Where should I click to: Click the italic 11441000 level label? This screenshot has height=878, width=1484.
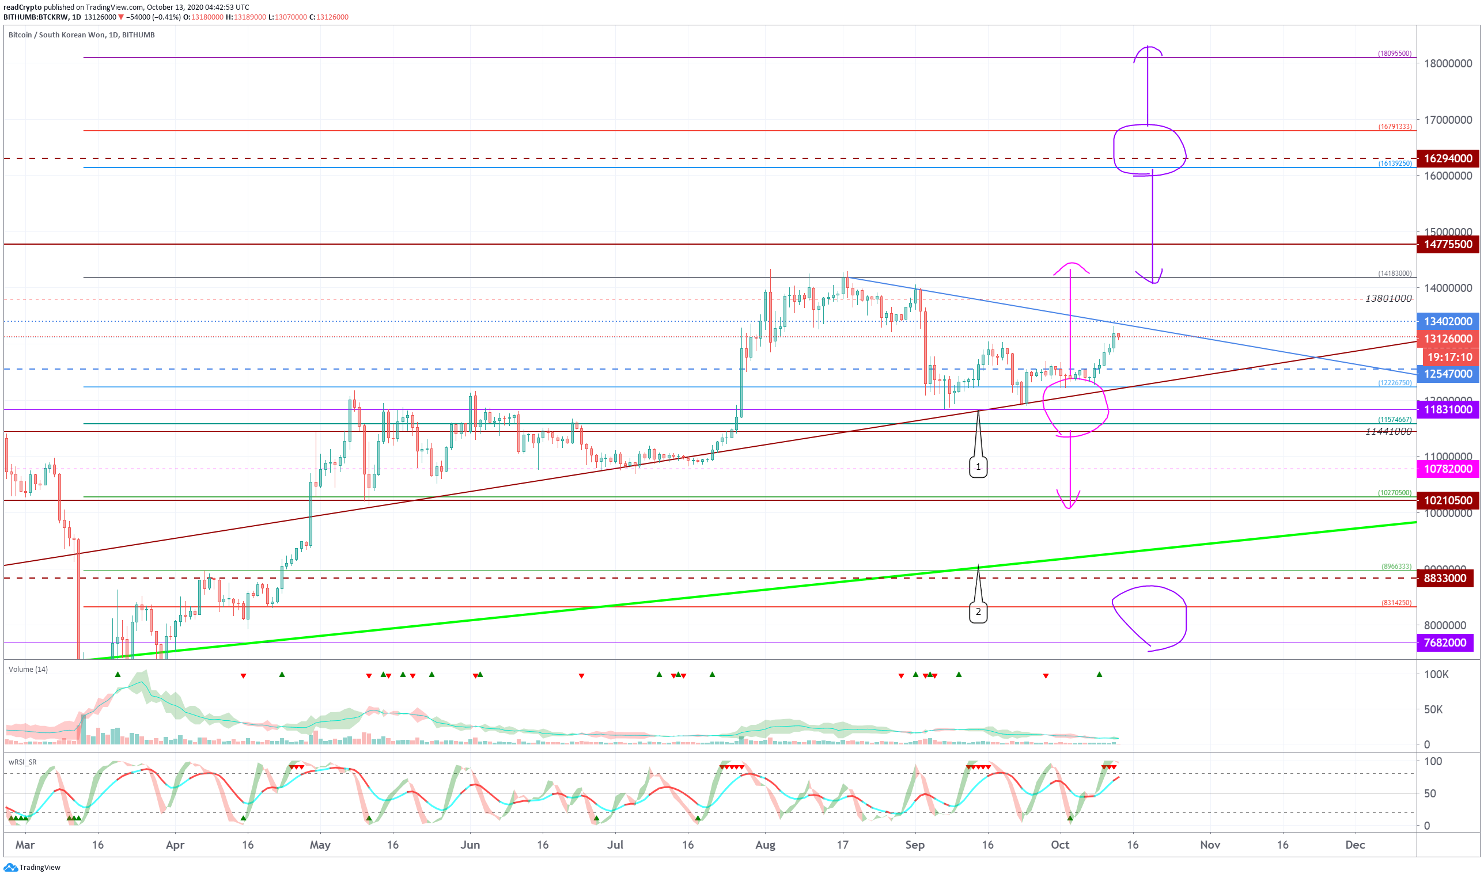[x=1388, y=431]
